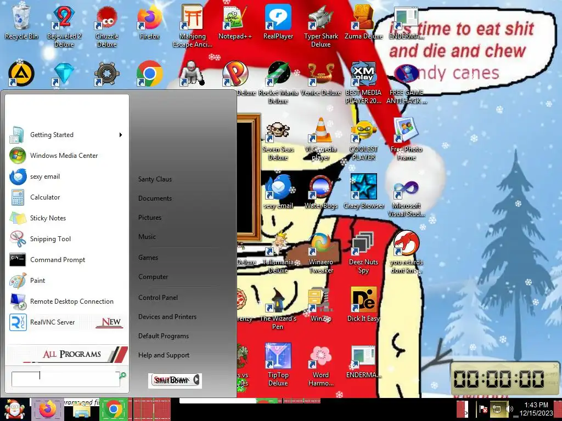Open Games link in Start menu

148,258
